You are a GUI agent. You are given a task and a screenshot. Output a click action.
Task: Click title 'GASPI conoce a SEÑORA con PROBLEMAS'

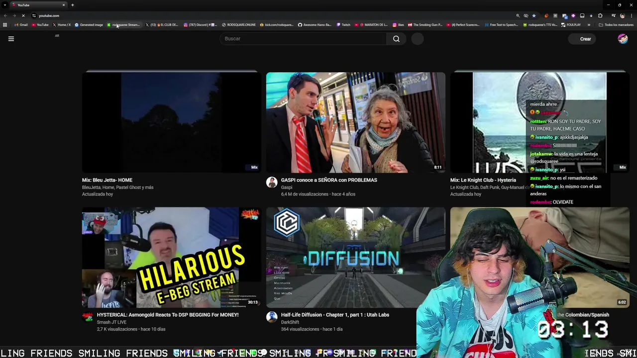[329, 180]
